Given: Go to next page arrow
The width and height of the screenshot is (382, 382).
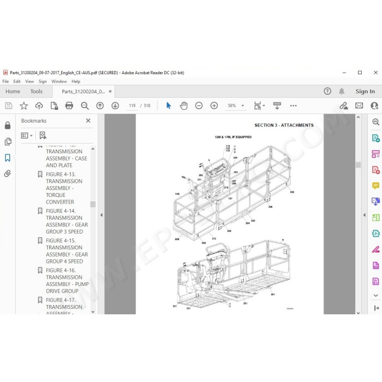Looking at the screenshot, I should 115,106.
